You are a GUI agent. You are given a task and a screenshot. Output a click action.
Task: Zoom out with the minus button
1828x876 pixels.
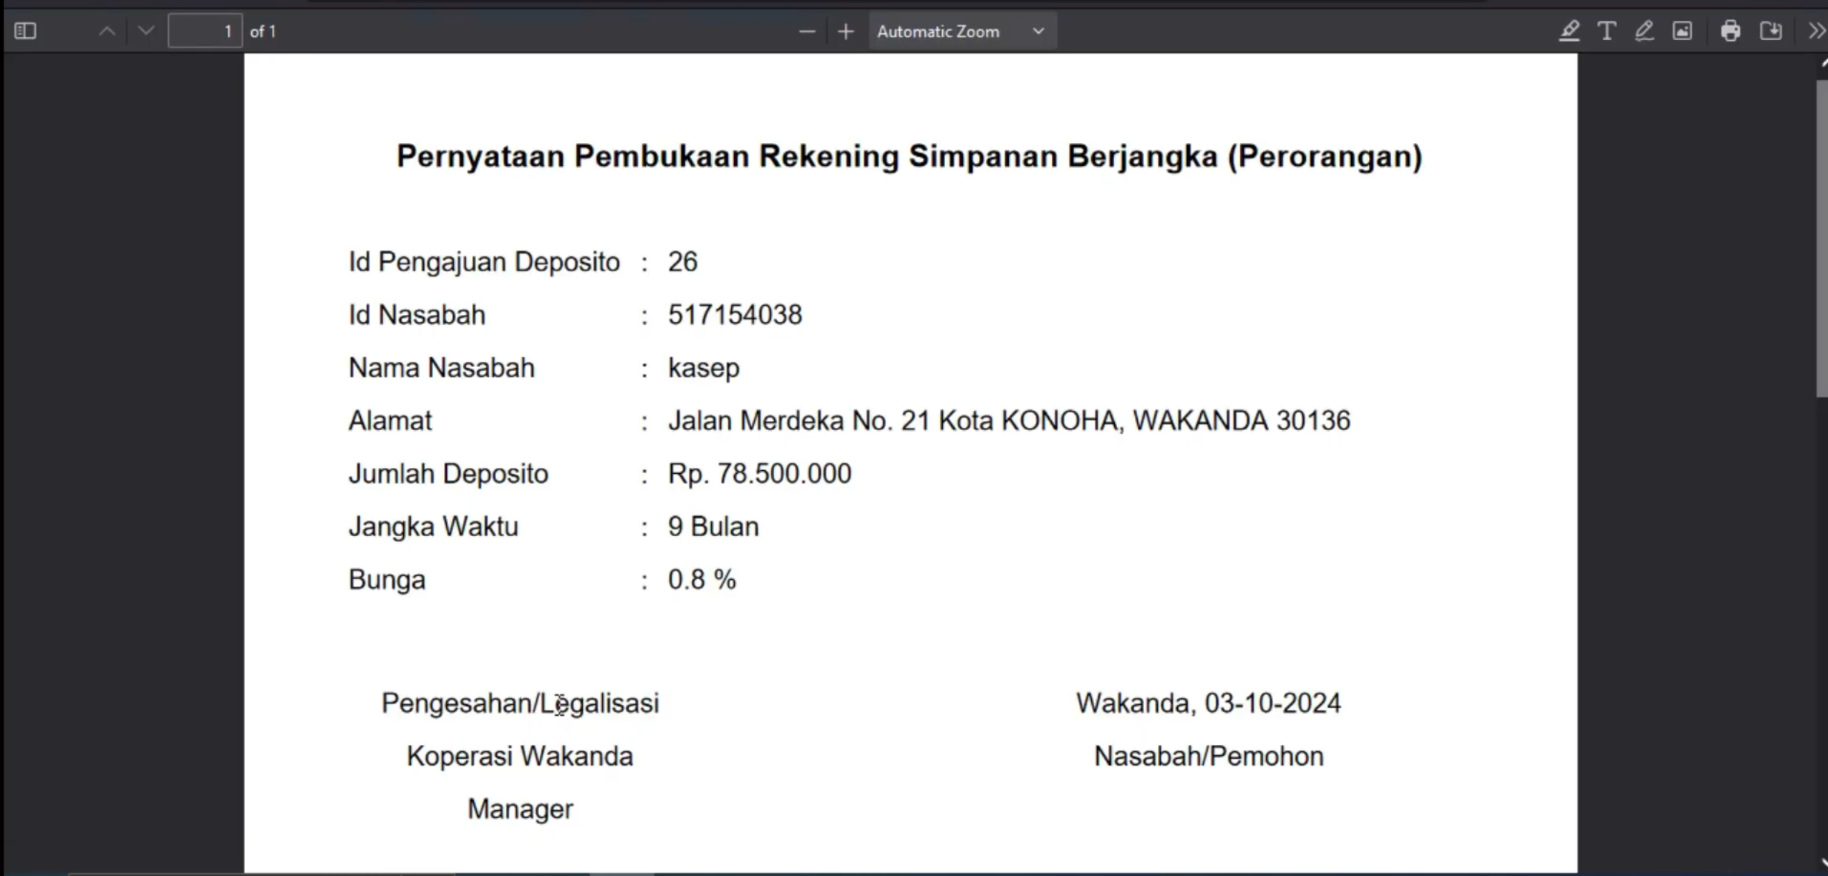(x=807, y=31)
